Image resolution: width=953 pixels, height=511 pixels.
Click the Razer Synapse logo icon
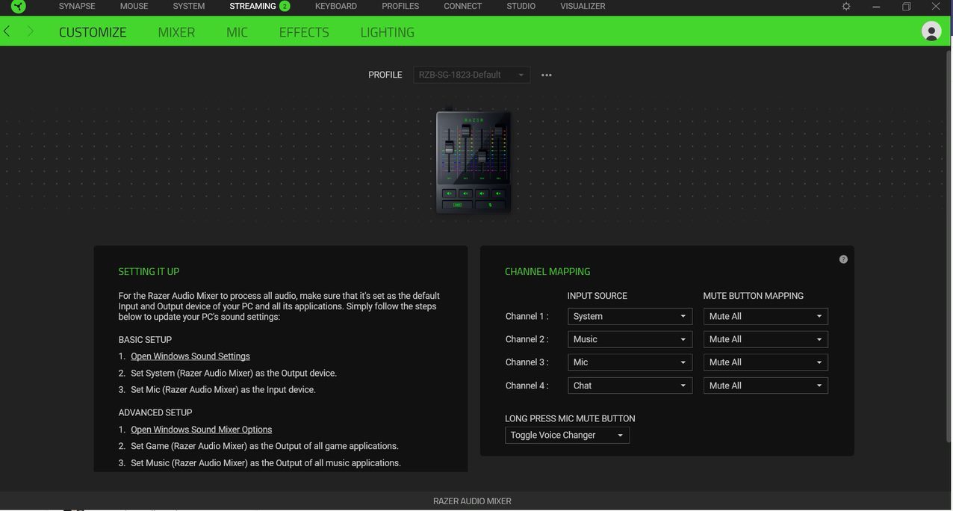point(18,7)
